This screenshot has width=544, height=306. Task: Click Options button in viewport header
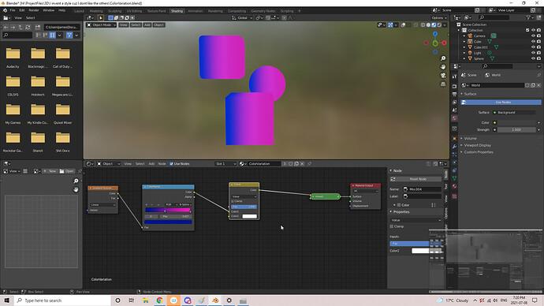click(439, 17)
